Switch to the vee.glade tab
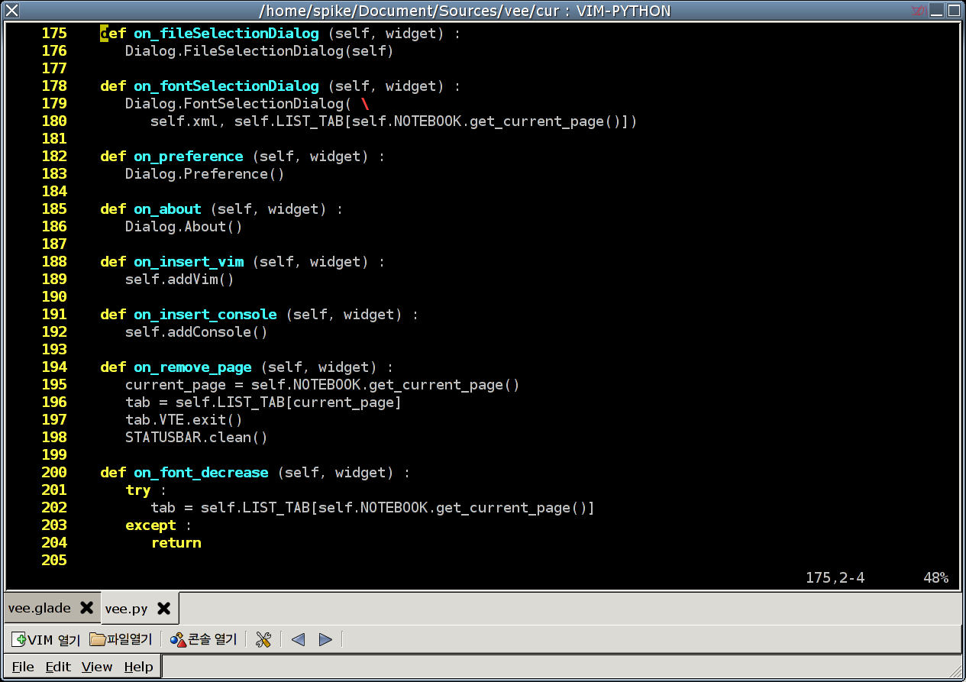Screen dimensions: 966x682 [x=40, y=608]
